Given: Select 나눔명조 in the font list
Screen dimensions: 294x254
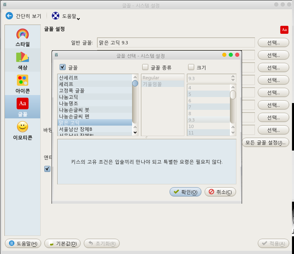Looking at the screenshot, I should coord(95,103).
